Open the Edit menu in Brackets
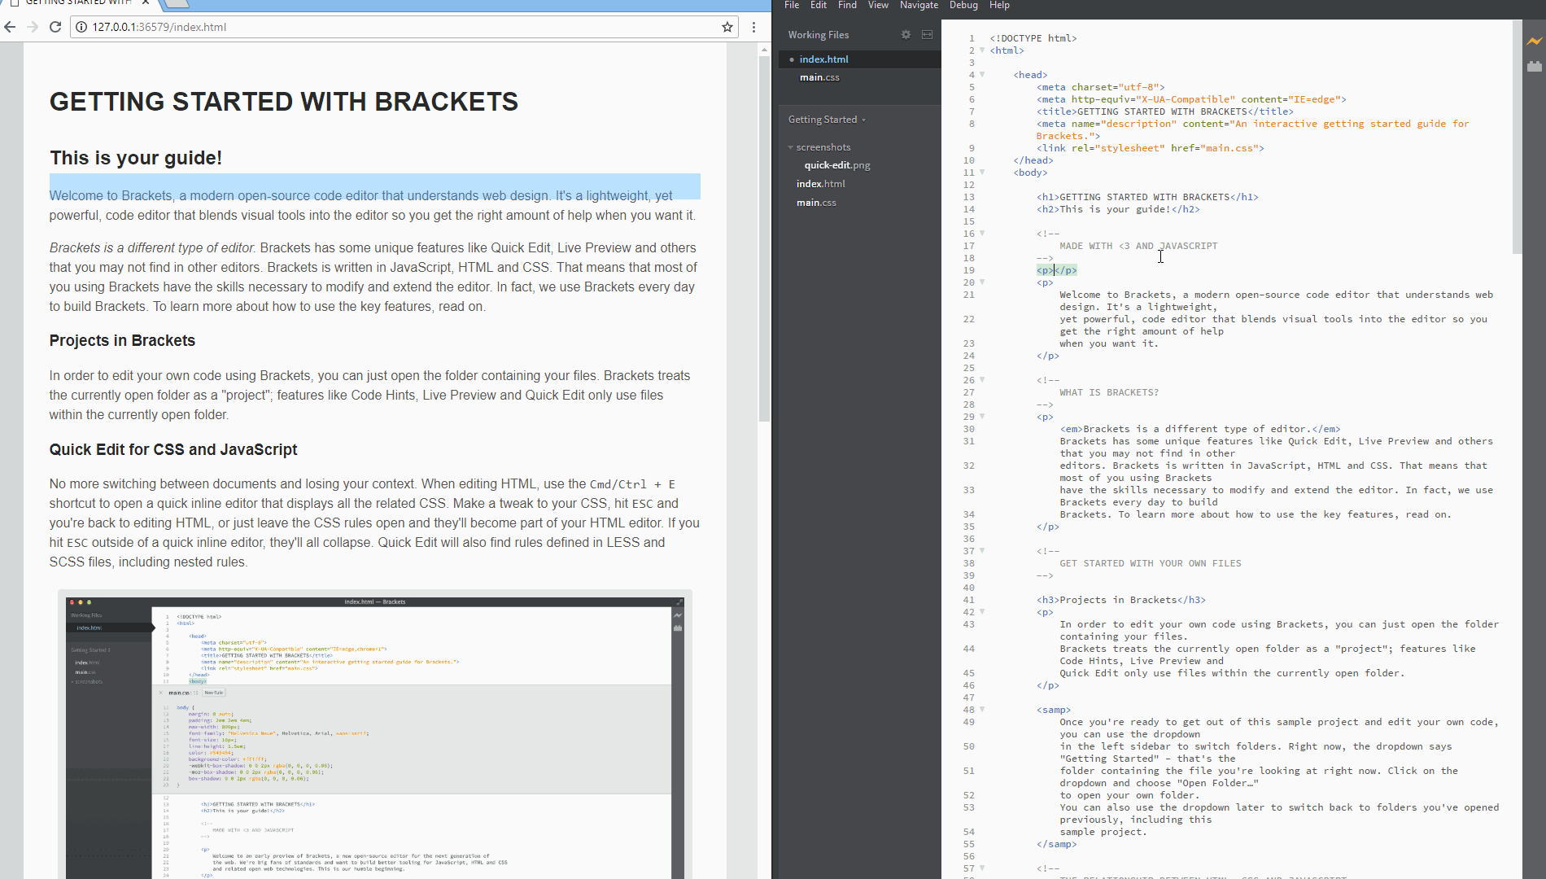The width and height of the screenshot is (1546, 879). 819,5
